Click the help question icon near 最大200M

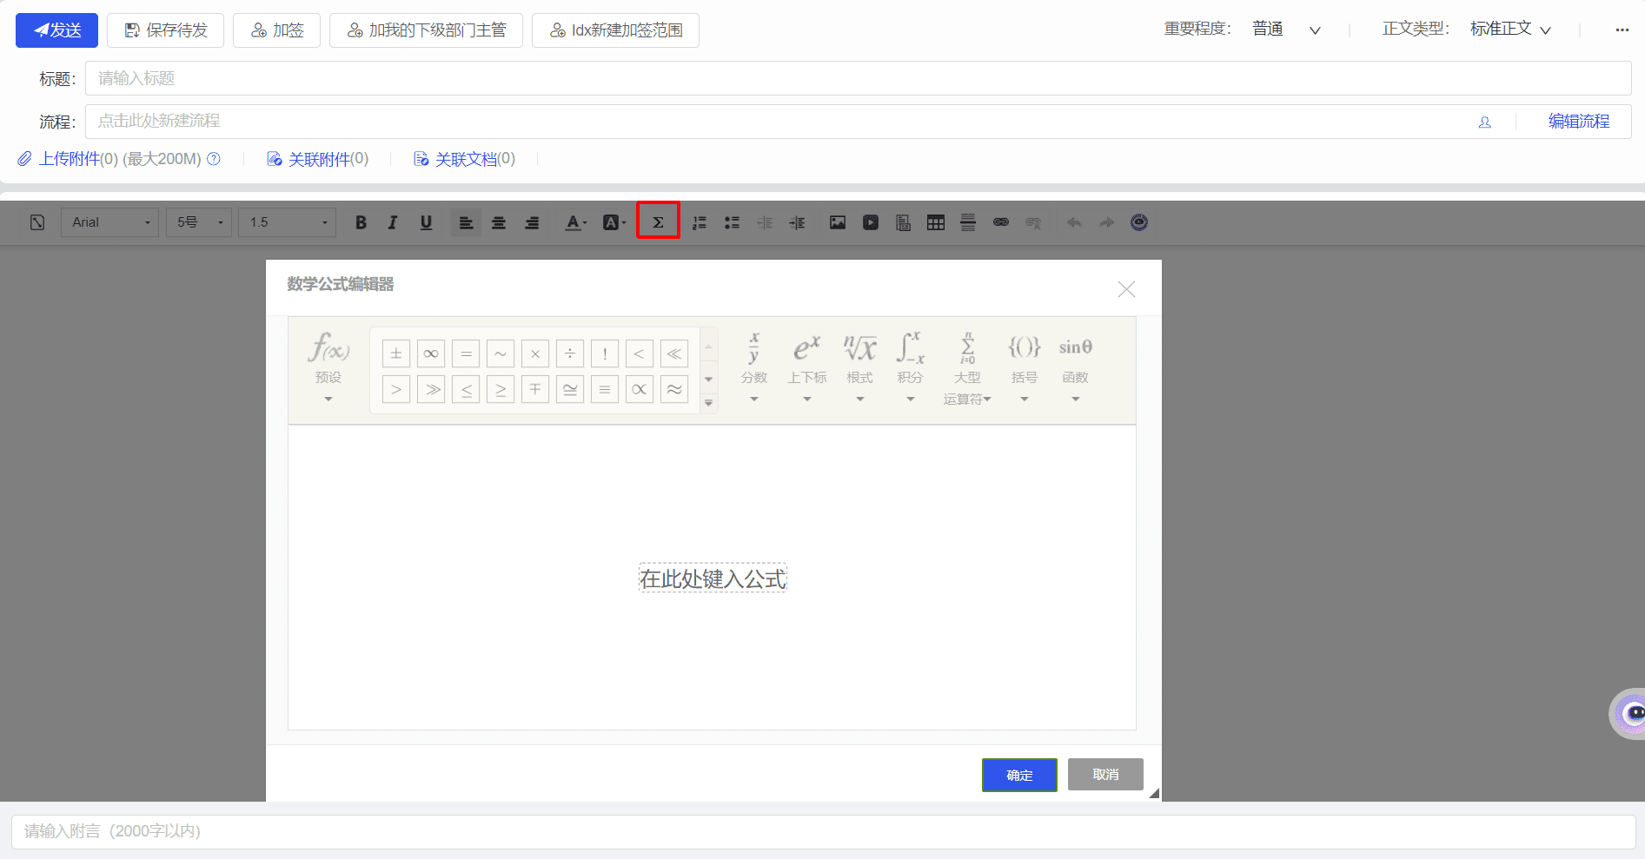pyautogui.click(x=214, y=159)
